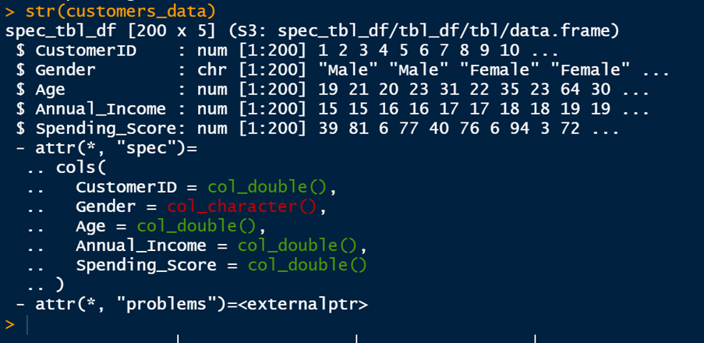Click col_double() beside Spending_Score spec
This screenshot has height=343, width=704.
pyautogui.click(x=306, y=265)
